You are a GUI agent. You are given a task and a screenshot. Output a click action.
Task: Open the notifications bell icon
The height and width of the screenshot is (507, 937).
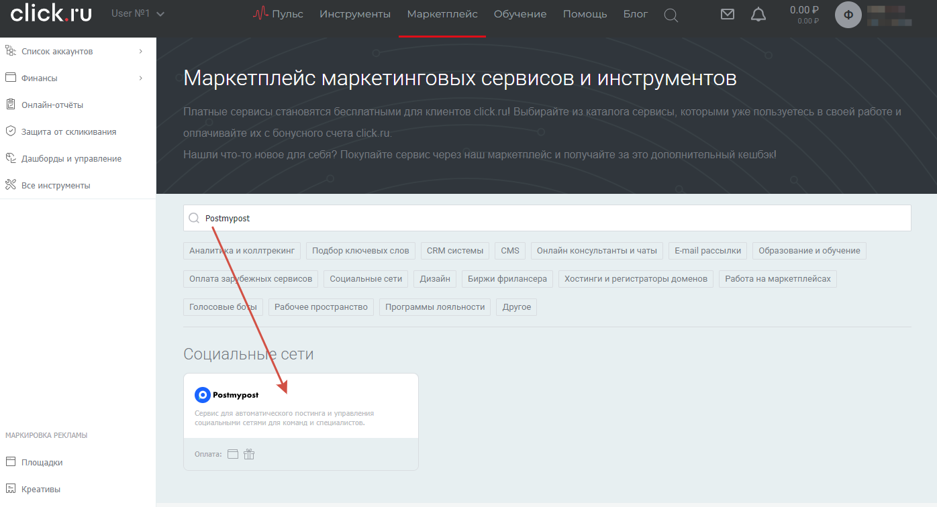pos(758,15)
